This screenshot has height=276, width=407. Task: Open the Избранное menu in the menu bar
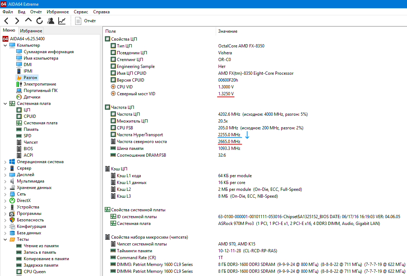pos(58,11)
